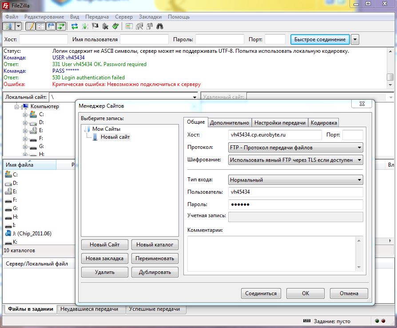Screen dimensions: 397x328
Task: Open the Вид menu
Action: coord(75,17)
